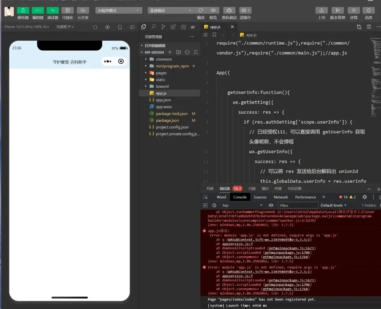The image size is (381, 309).
Task: Toggle simulator phone frame icon
Action: 120,27
